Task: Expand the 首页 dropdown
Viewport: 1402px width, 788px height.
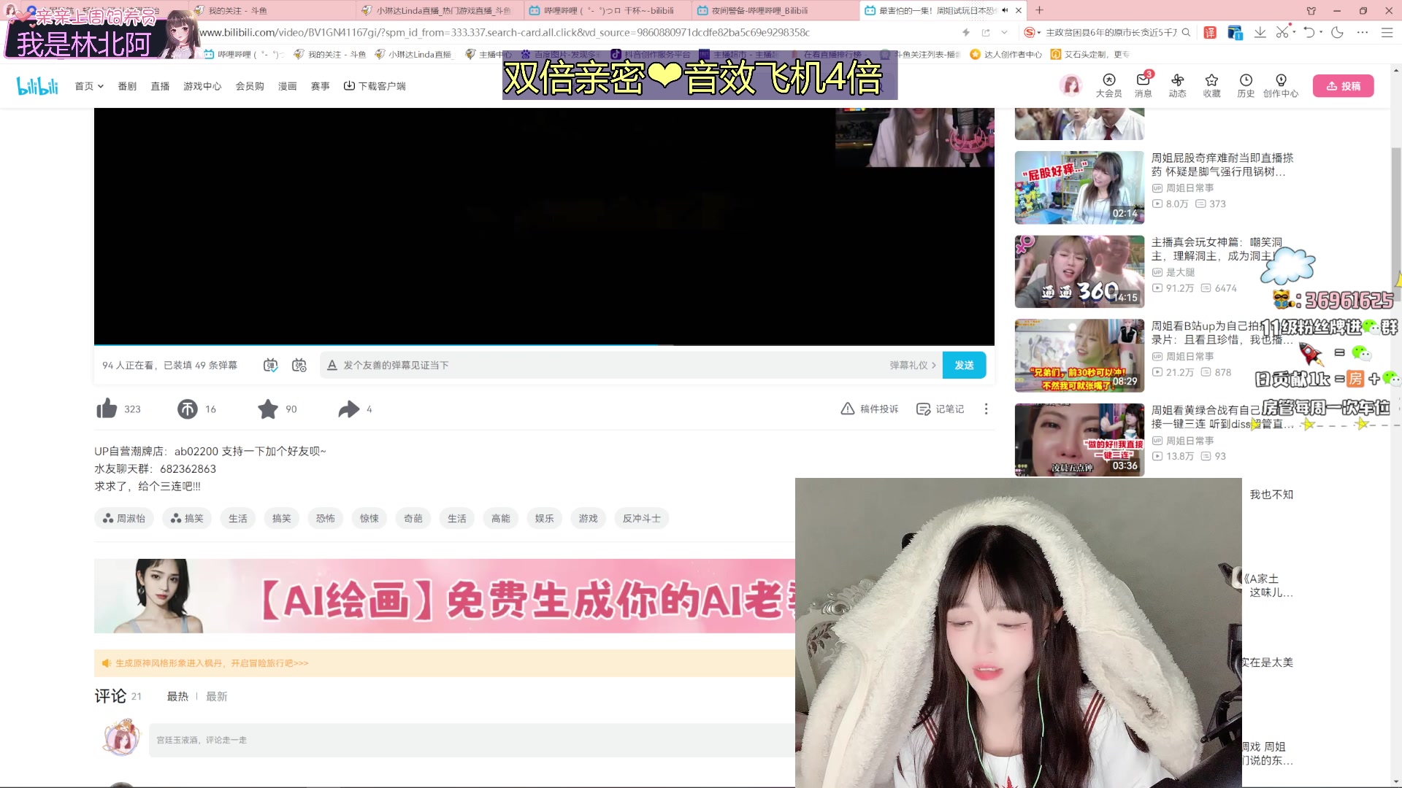Action: (89, 86)
